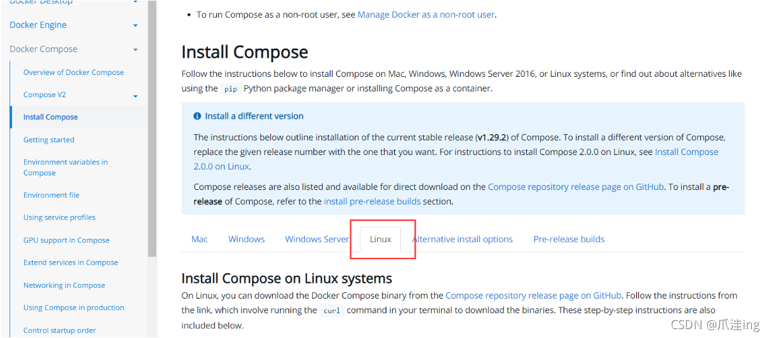This screenshot has width=769, height=338.
Task: Expand the Compose V2 submenu caret
Action: point(135,96)
